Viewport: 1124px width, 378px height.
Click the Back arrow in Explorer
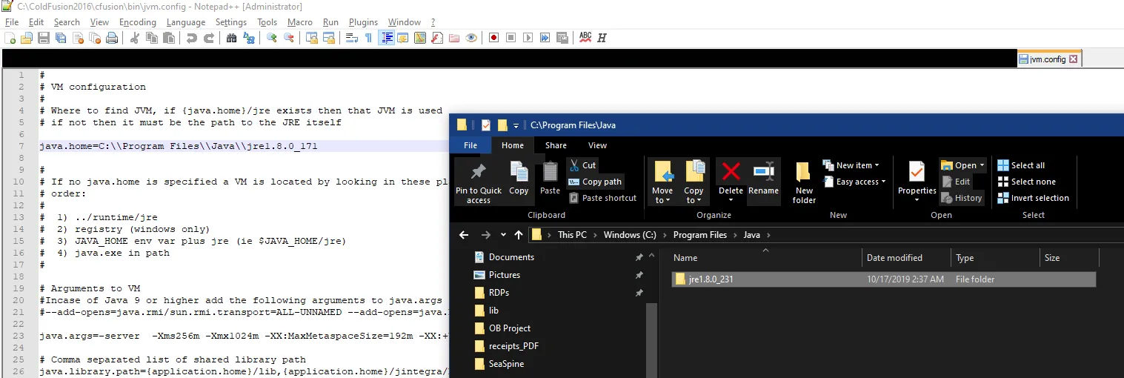(x=464, y=235)
